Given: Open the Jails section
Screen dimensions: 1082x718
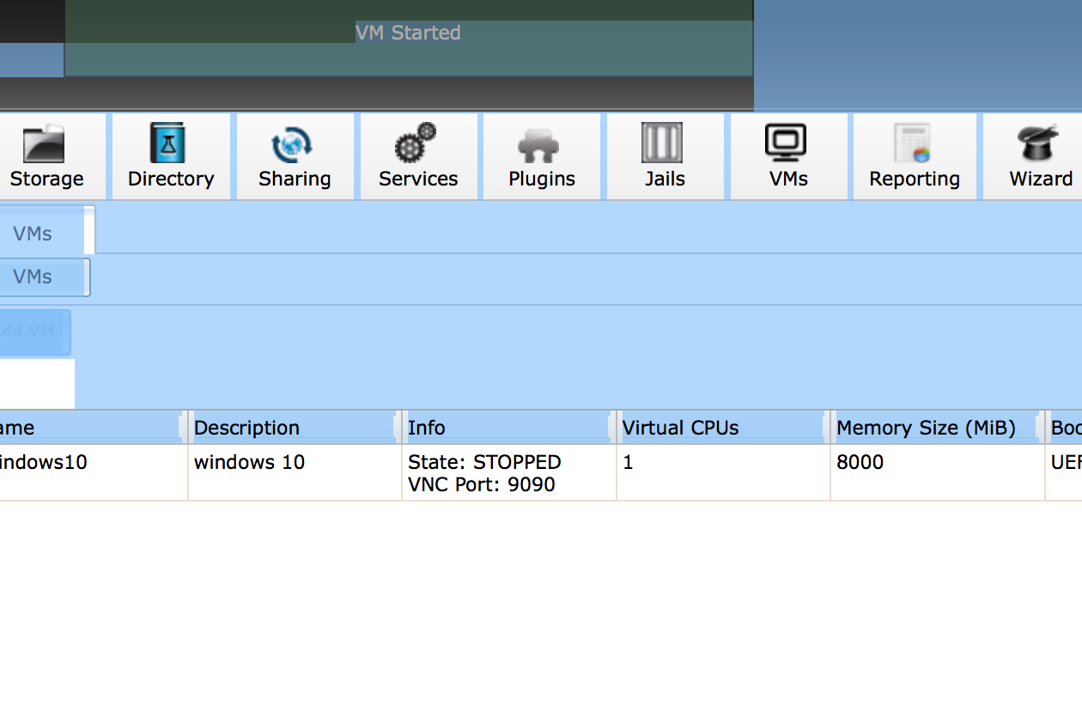Looking at the screenshot, I should pyautogui.click(x=666, y=156).
